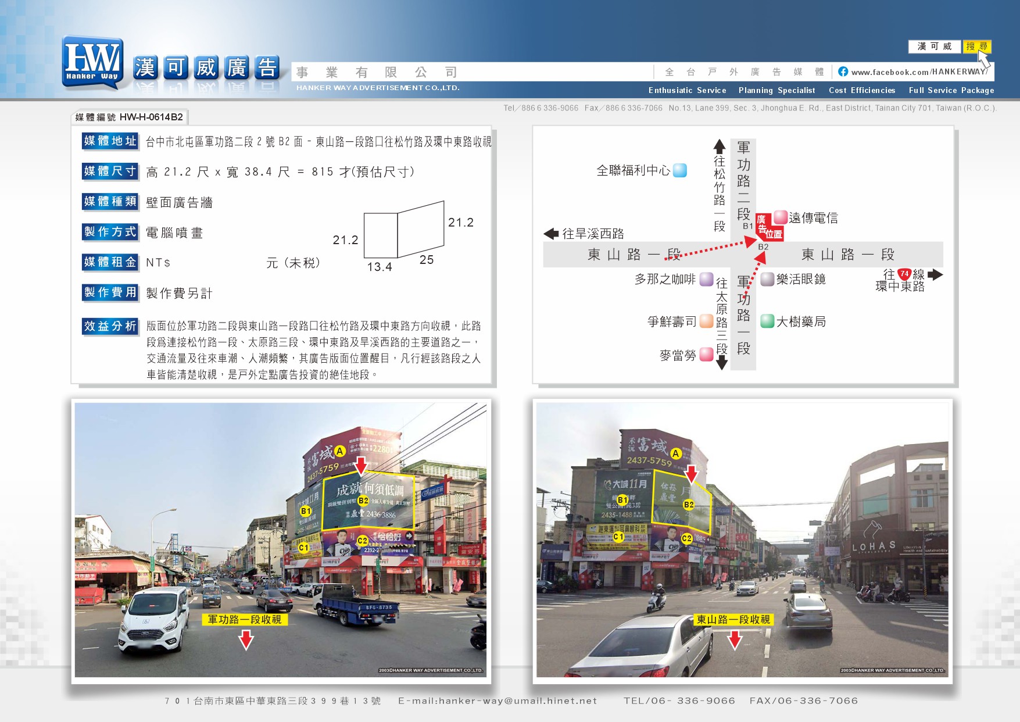
Task: Click the Enthusiatic Service text
Action: coord(688,90)
